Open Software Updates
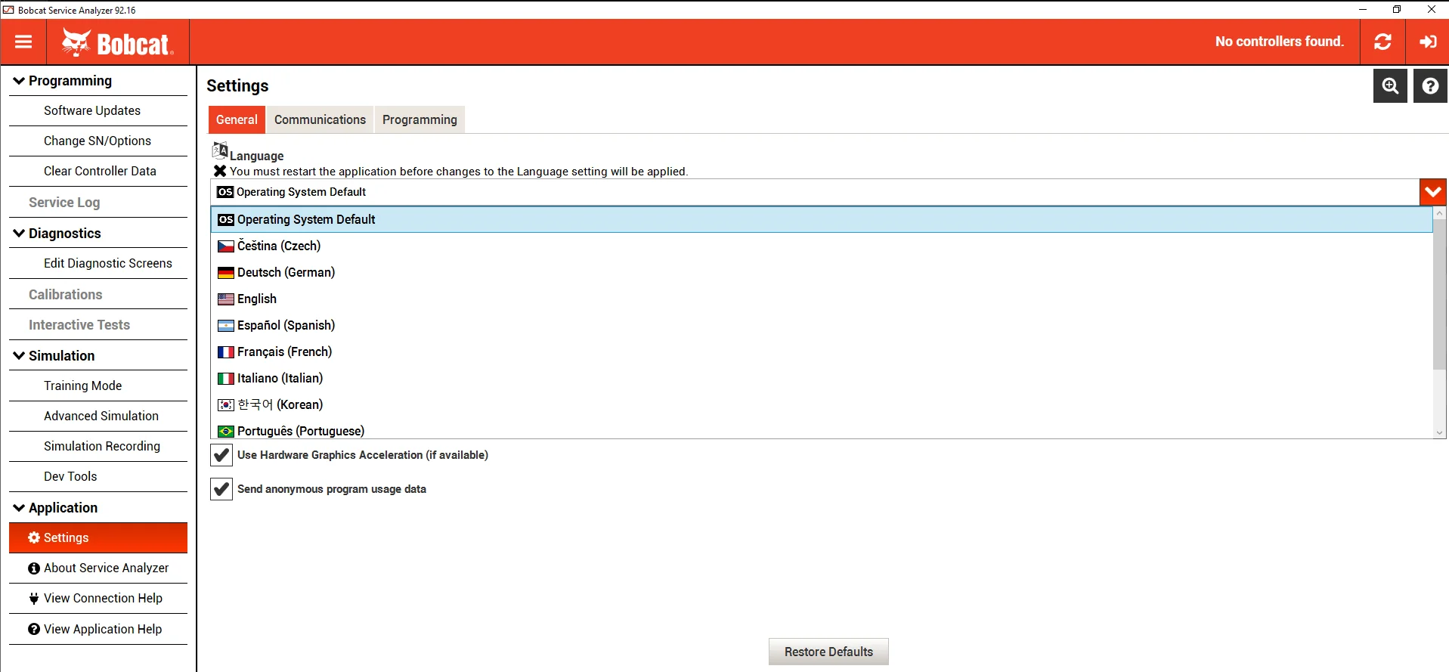This screenshot has height=672, width=1449. [98, 111]
